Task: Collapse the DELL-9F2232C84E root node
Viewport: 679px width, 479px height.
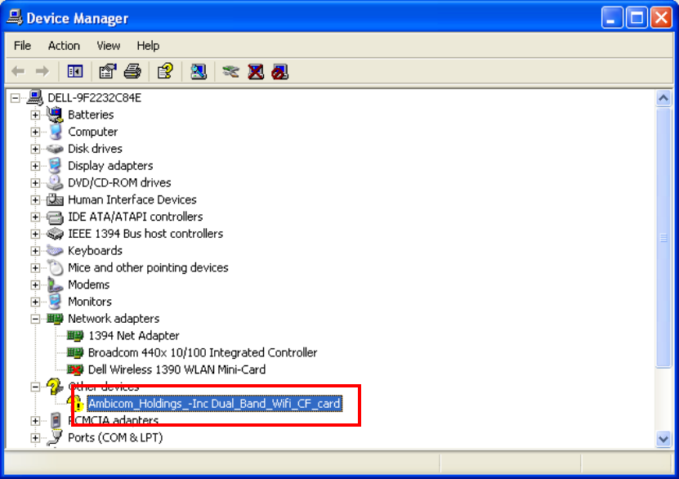Action: [x=16, y=98]
